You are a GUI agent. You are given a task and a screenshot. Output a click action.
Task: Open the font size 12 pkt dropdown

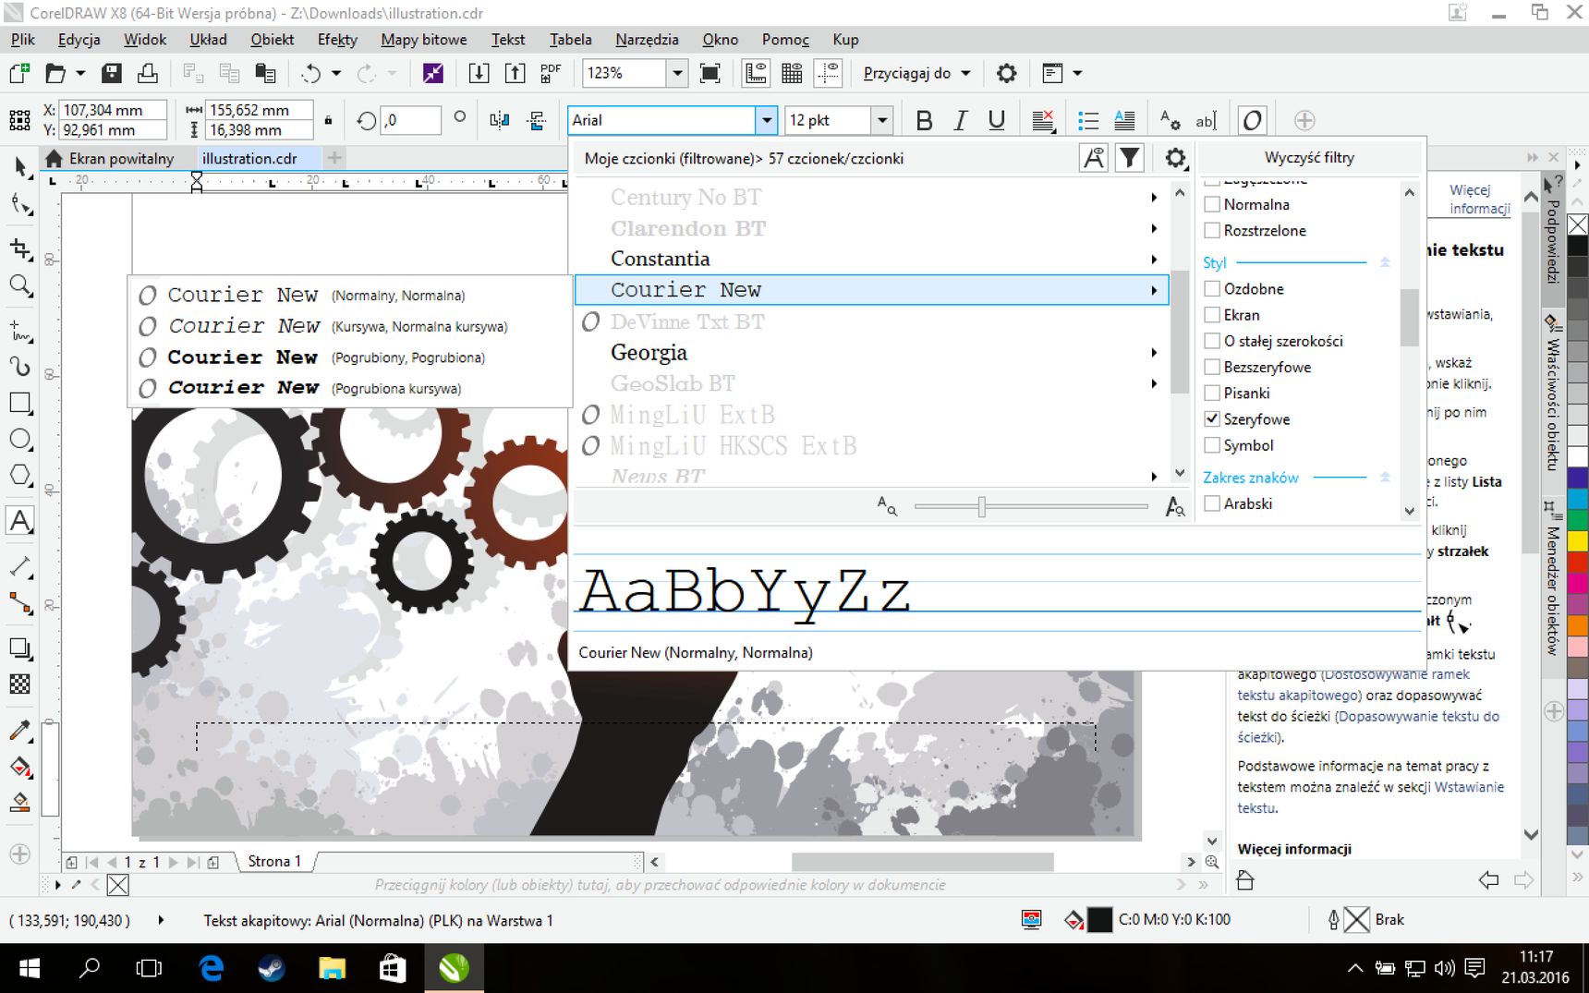882,120
